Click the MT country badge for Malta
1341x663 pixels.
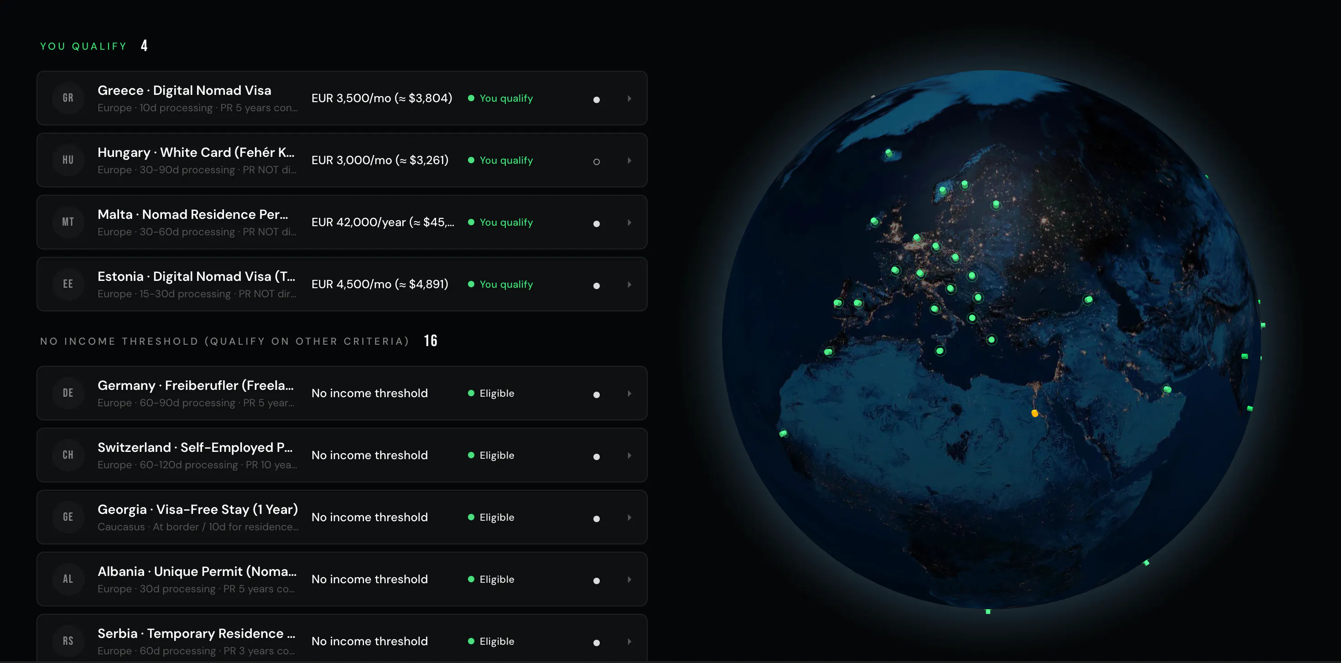(x=68, y=222)
